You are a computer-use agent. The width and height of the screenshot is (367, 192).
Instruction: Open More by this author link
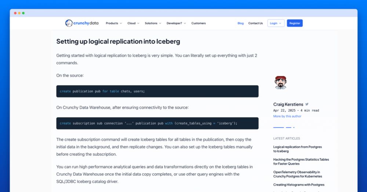[287, 116]
